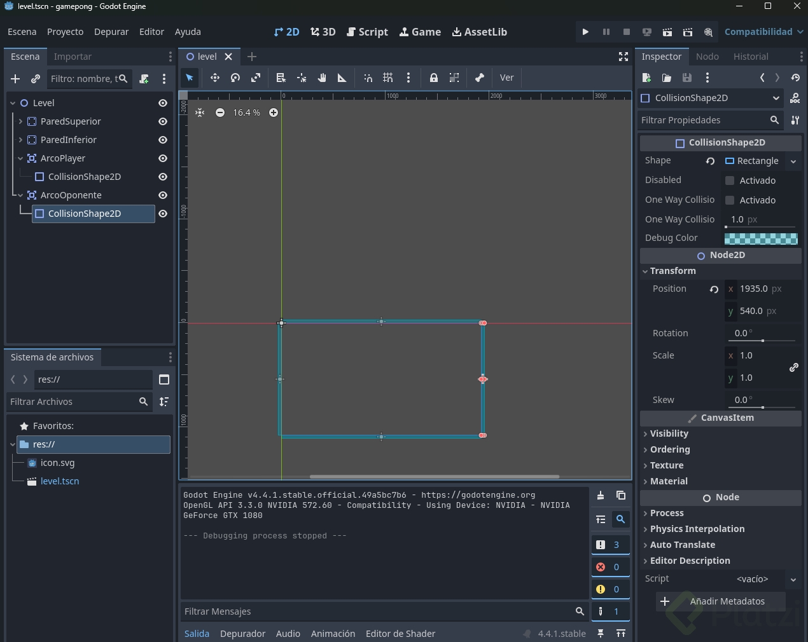
Task: Activate the Pan mode hand tool
Action: [x=322, y=78]
